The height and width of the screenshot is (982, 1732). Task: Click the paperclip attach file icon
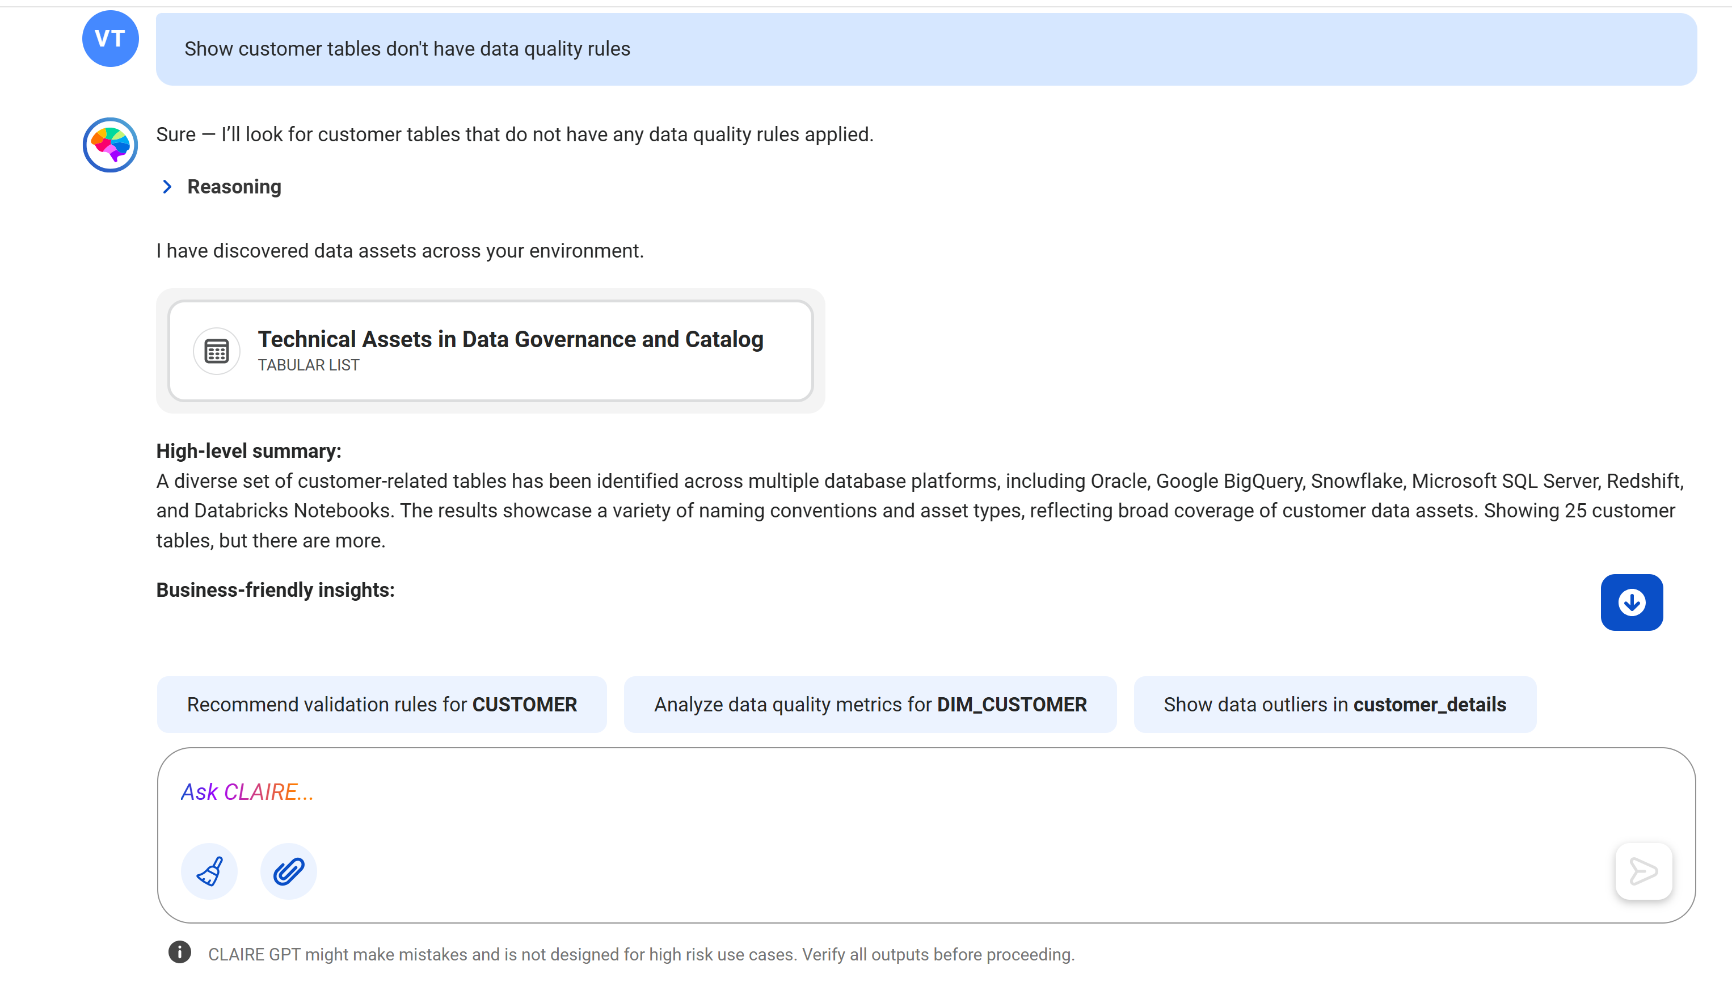289,871
